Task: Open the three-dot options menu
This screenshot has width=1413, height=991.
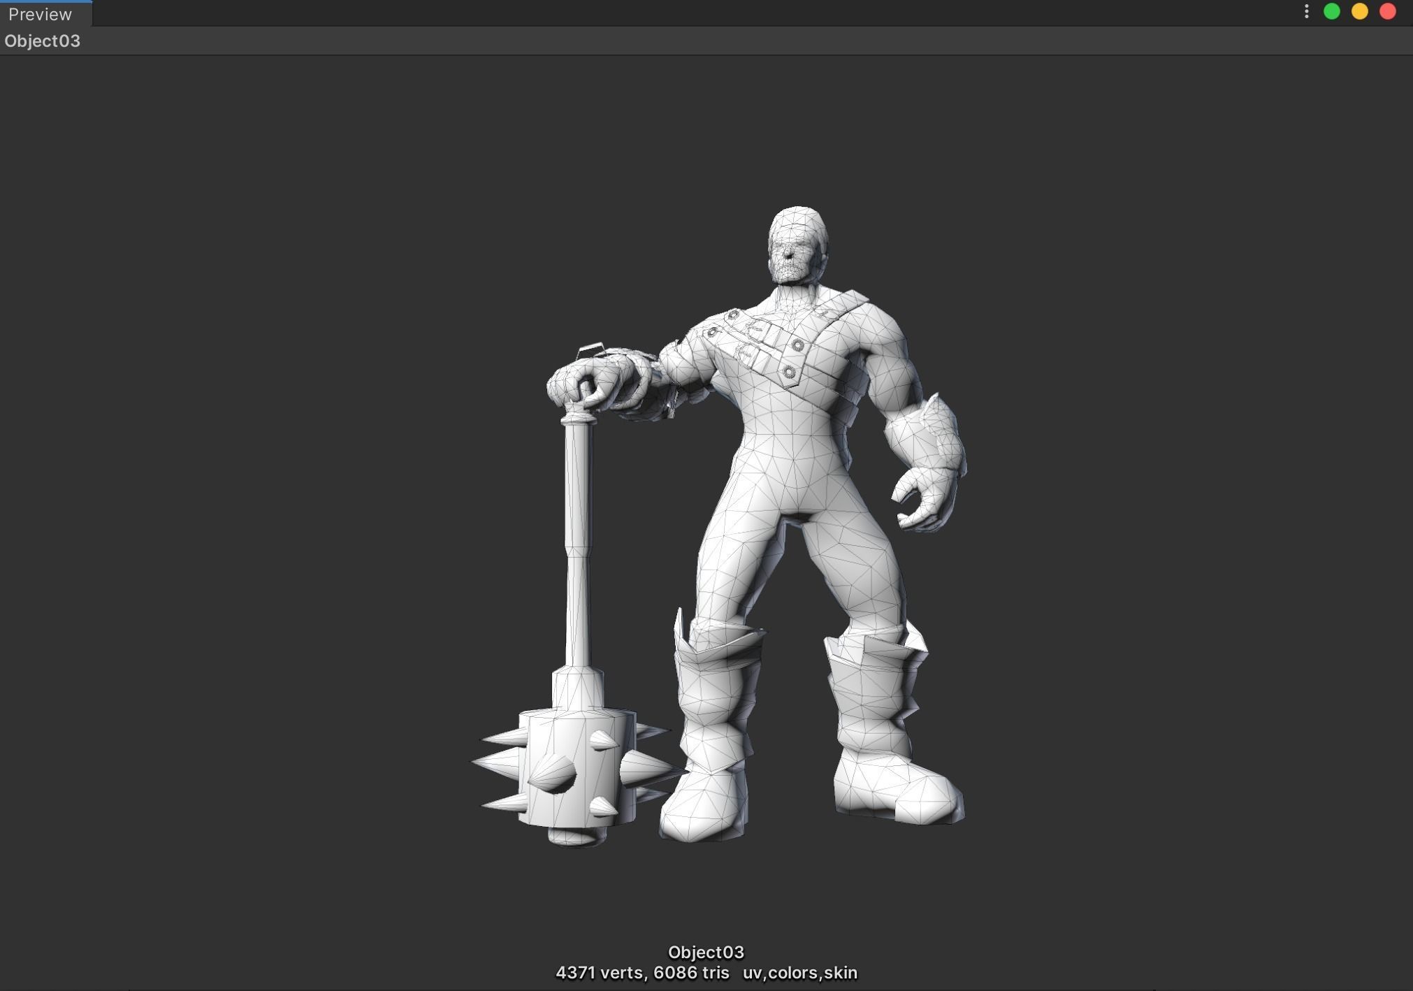Action: (1306, 11)
